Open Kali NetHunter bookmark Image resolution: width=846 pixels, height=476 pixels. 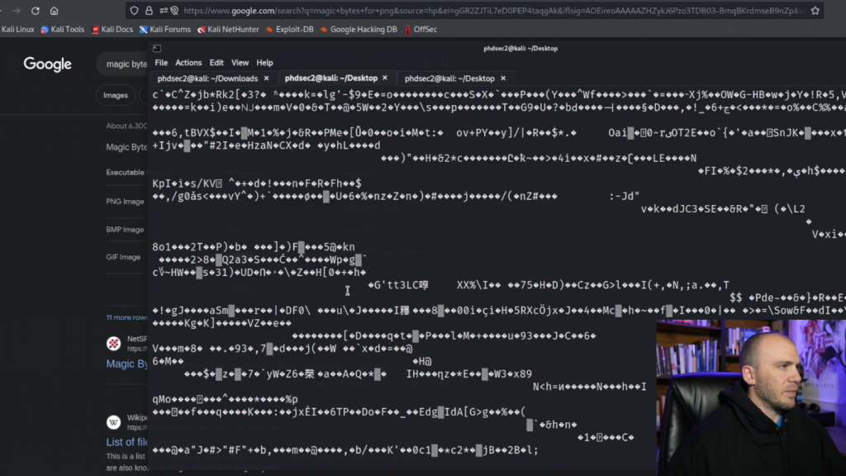[228, 30]
